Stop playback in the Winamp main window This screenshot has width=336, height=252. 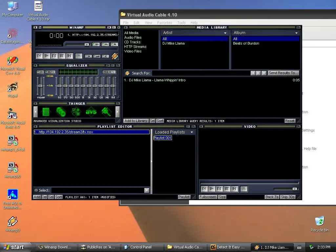coord(62,56)
